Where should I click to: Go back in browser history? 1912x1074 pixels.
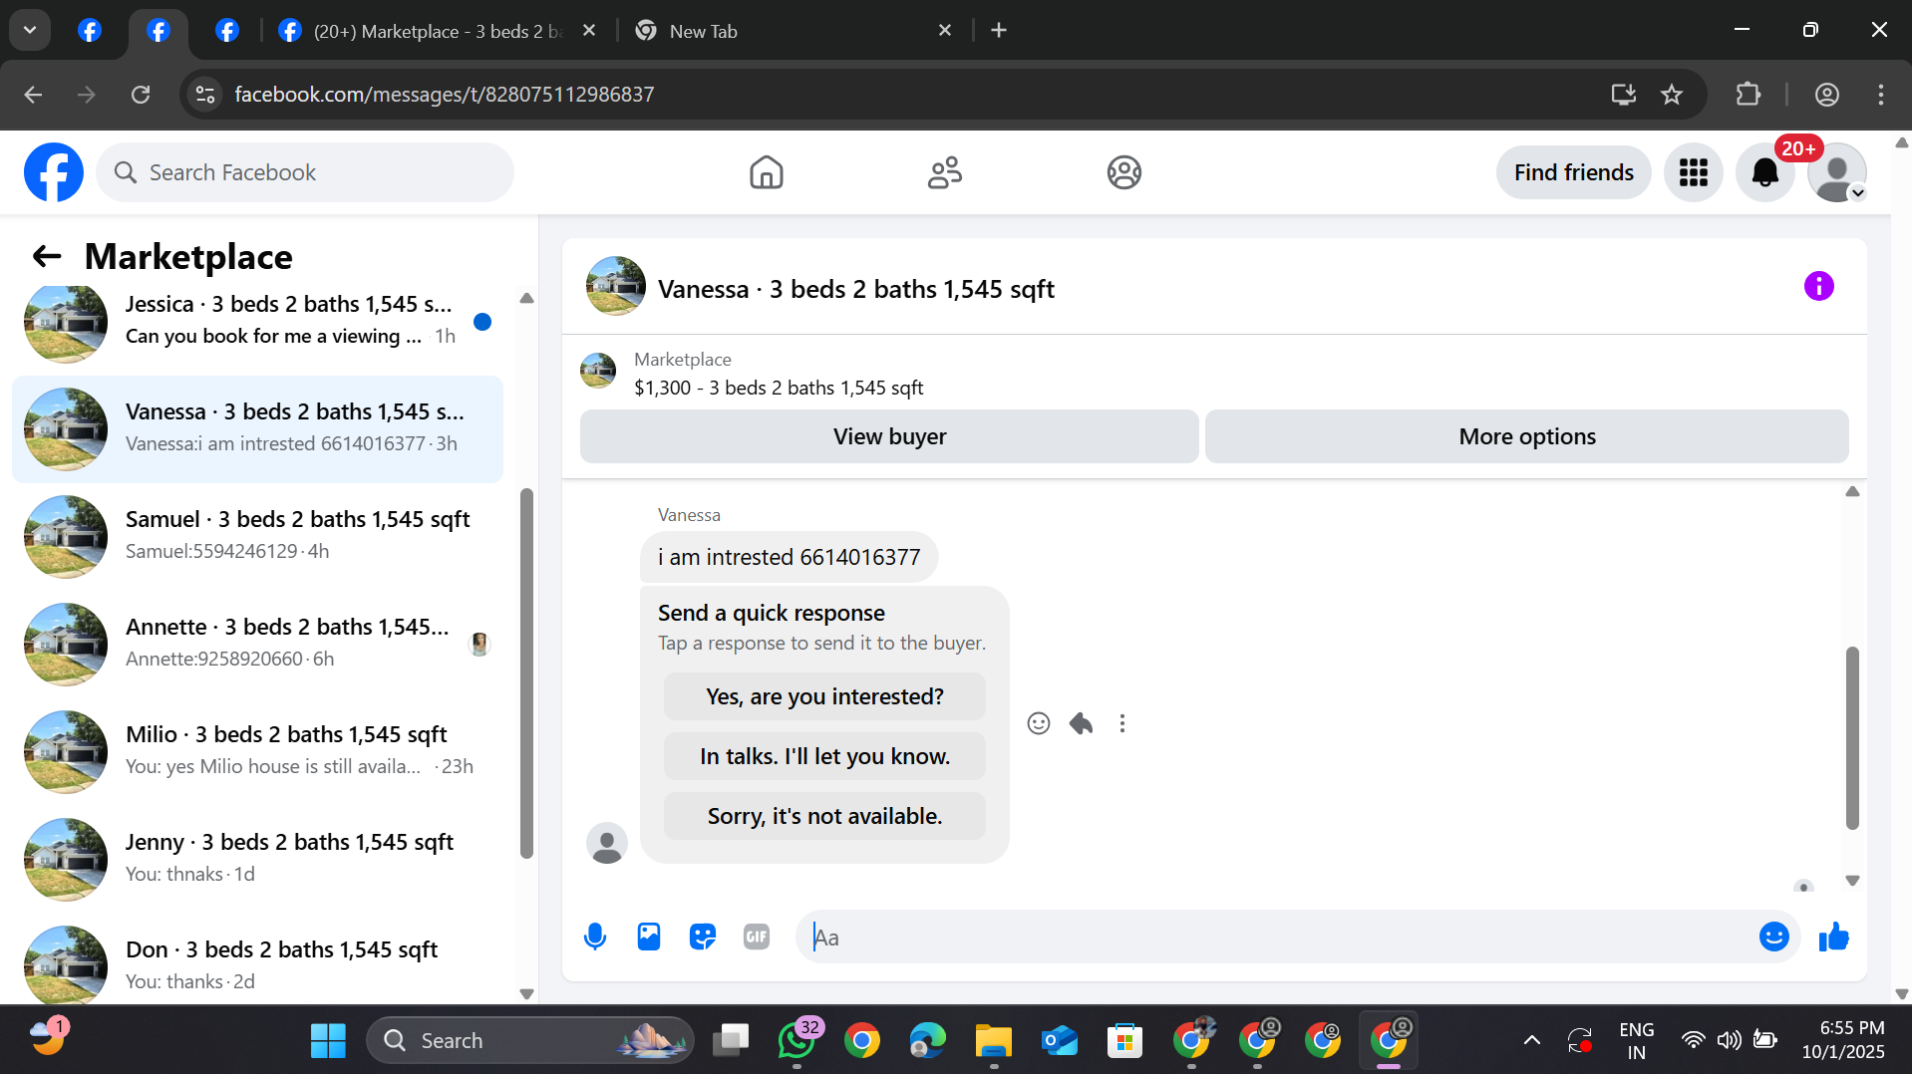coord(33,95)
